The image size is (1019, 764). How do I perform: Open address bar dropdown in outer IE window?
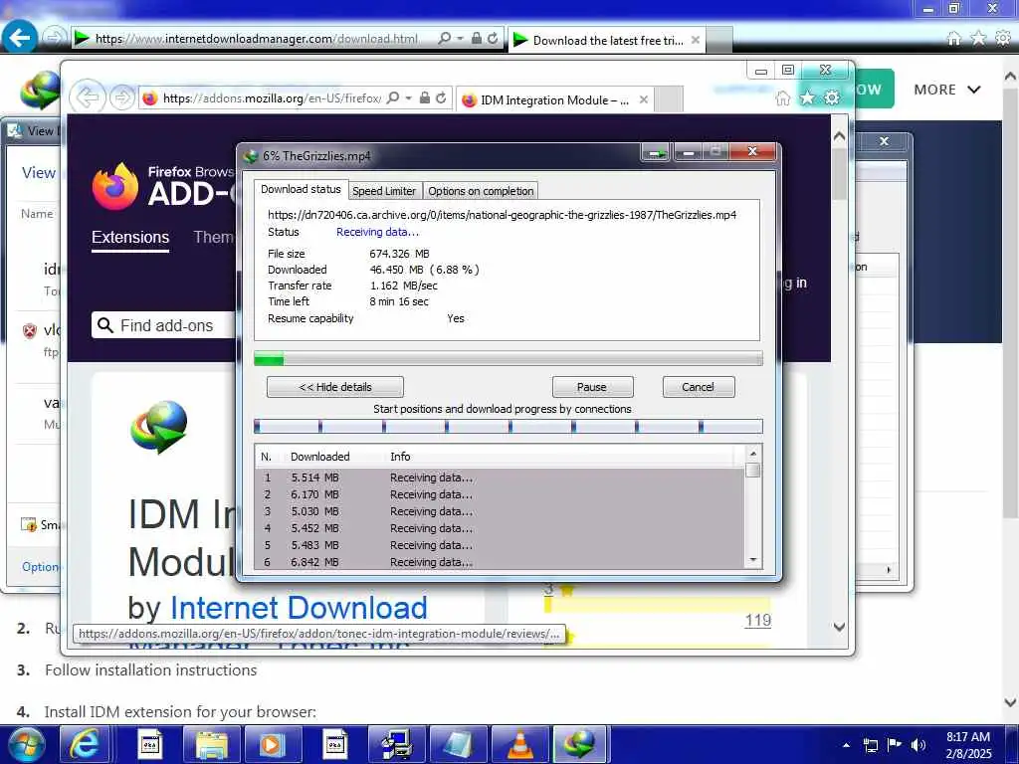tap(460, 39)
